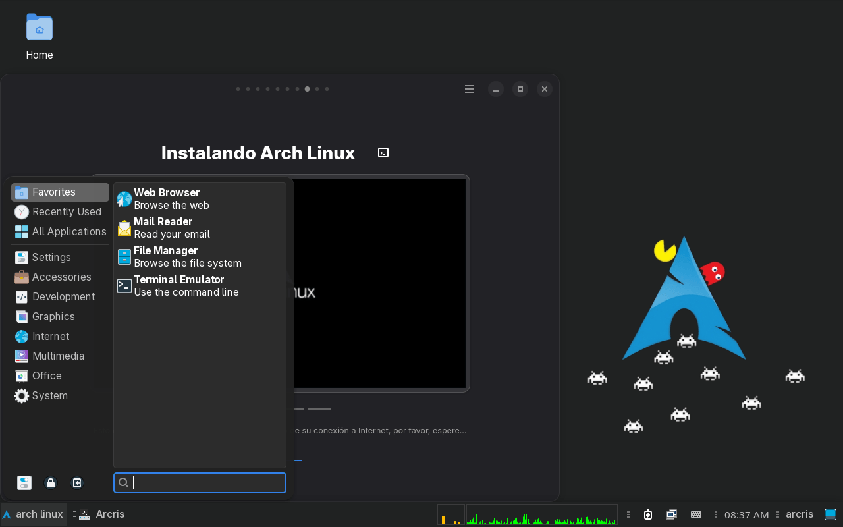Show Recently Used applications
Screen dimensions: 843x527
(x=61, y=212)
